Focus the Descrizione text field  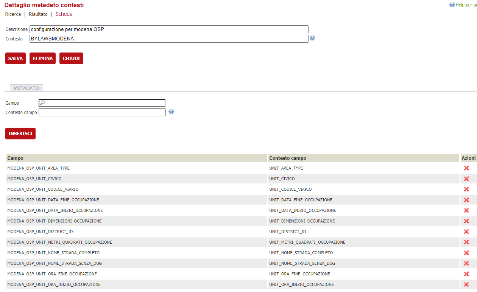point(169,29)
